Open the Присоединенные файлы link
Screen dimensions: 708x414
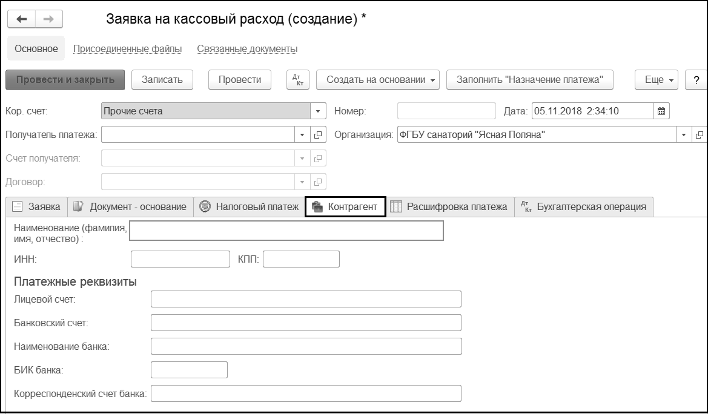pos(128,49)
